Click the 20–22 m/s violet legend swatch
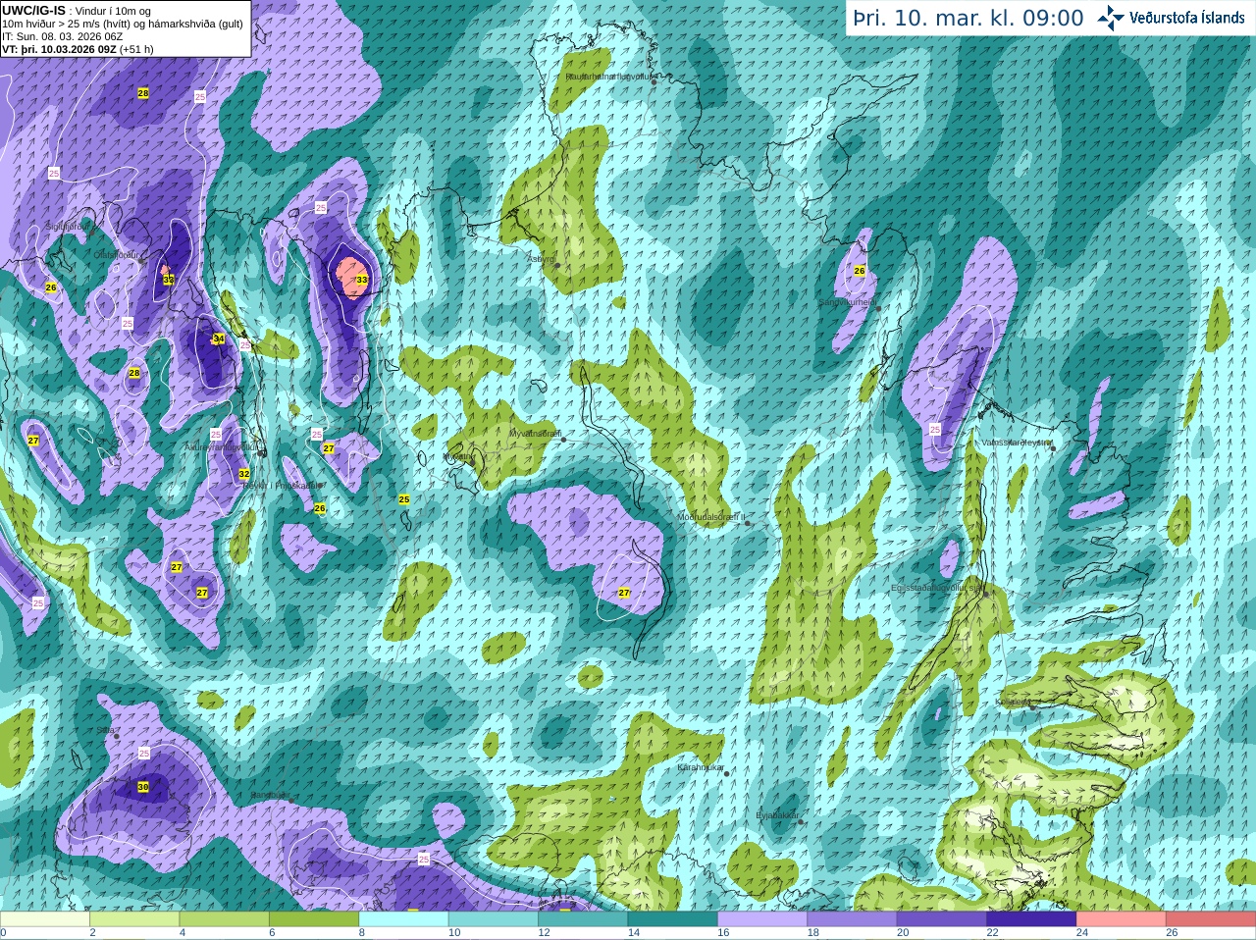Screen dimensions: 1256x940 point(941,919)
